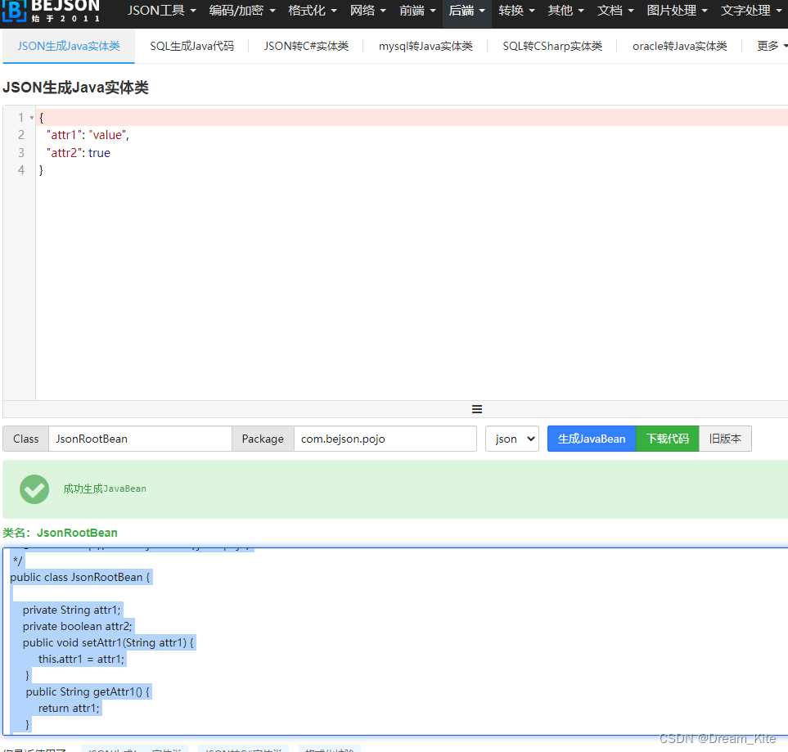
Task: Click the 'private boolean attr2;' code line
Action: [x=77, y=626]
